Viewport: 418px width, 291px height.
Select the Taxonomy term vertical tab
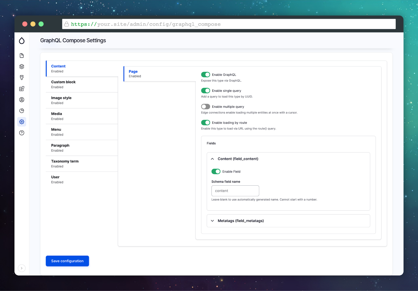82,164
